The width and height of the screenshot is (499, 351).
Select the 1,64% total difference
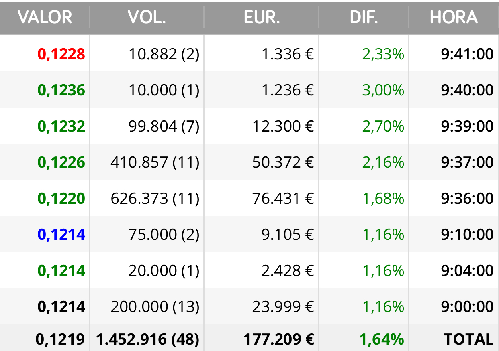(382, 339)
